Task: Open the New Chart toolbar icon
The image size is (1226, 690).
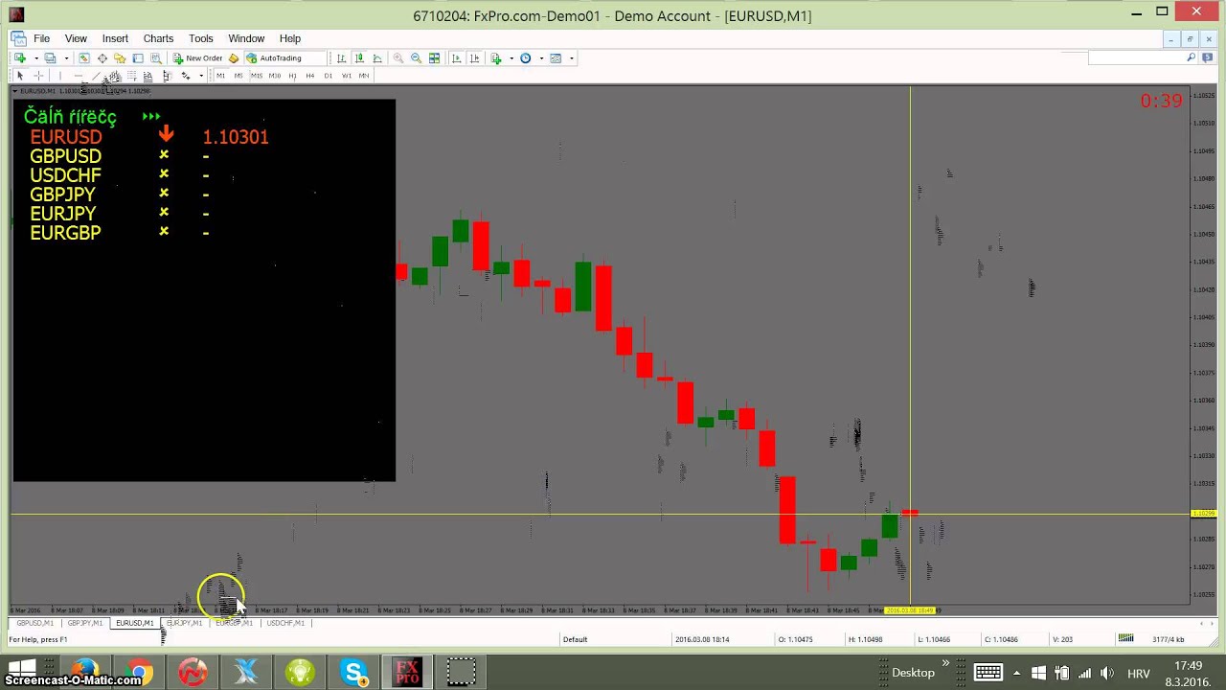Action: pos(20,58)
